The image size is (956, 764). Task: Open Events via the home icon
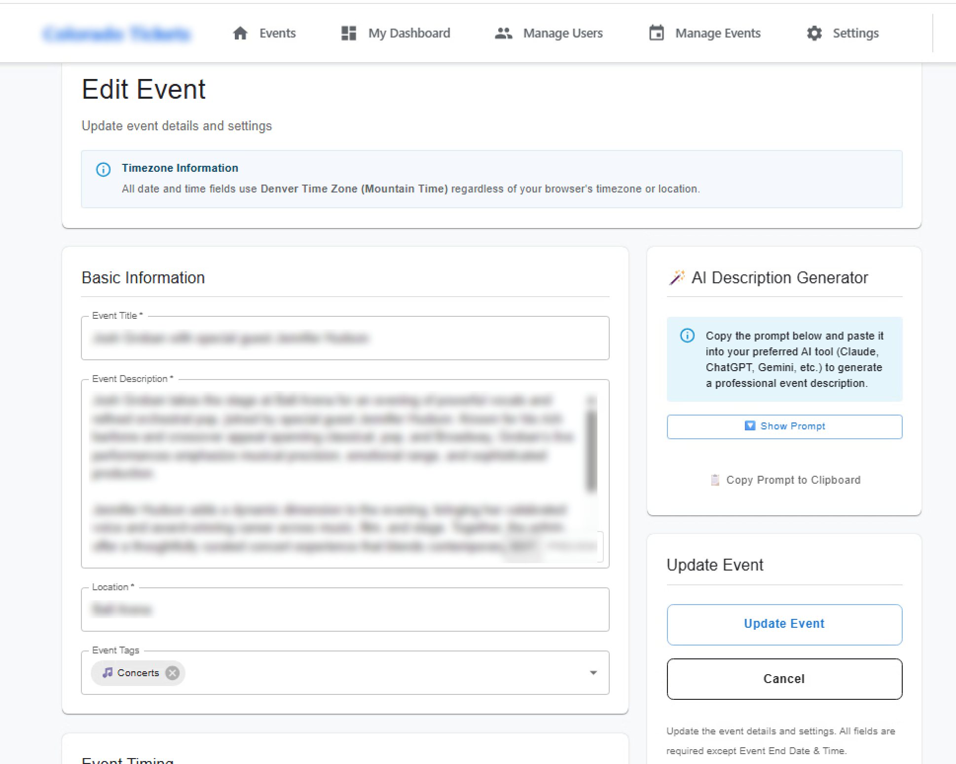[x=241, y=33]
